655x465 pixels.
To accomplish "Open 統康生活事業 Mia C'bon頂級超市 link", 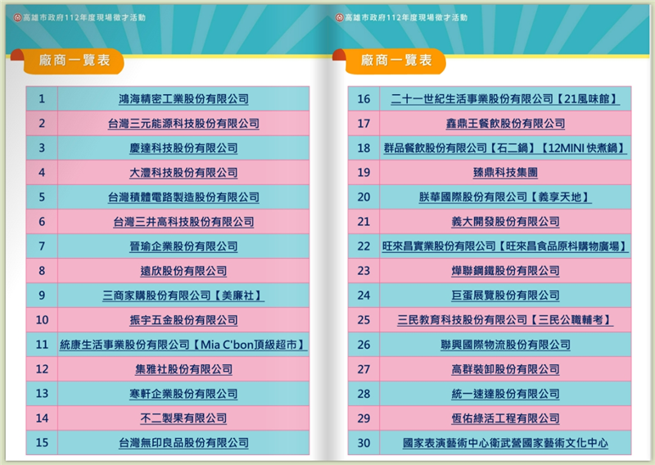I will point(183,345).
